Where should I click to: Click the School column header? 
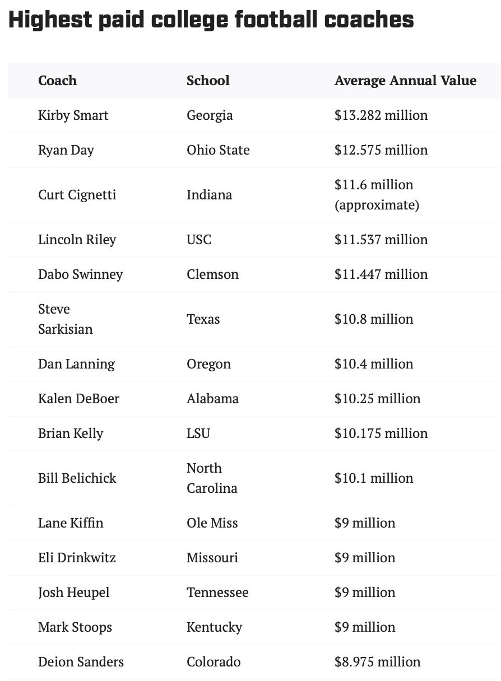(208, 81)
